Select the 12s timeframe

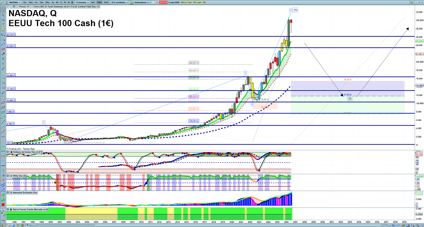25,2
